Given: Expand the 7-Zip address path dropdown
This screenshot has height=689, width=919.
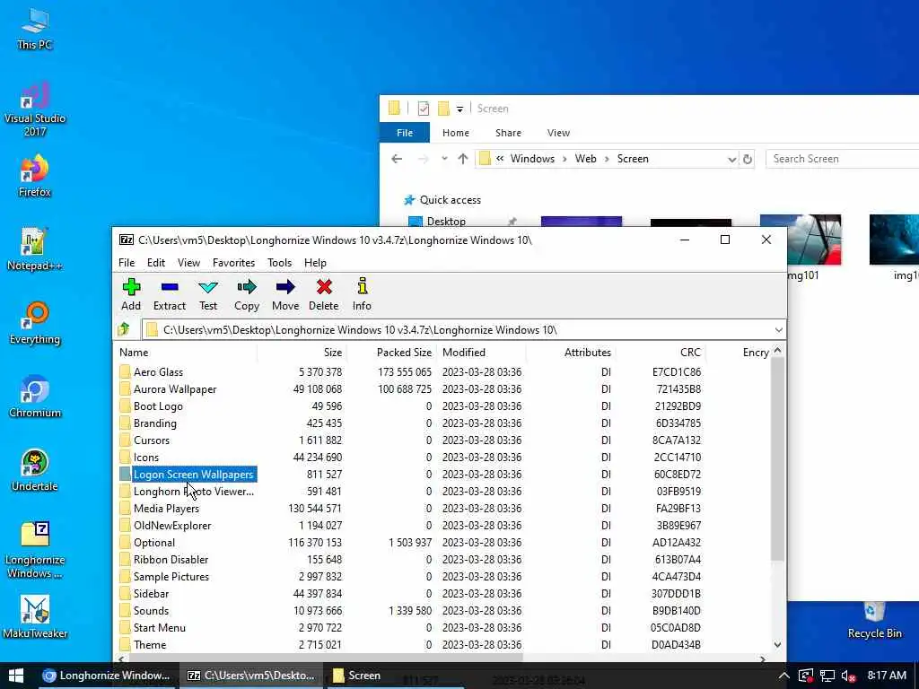Looking at the screenshot, I should tap(778, 330).
